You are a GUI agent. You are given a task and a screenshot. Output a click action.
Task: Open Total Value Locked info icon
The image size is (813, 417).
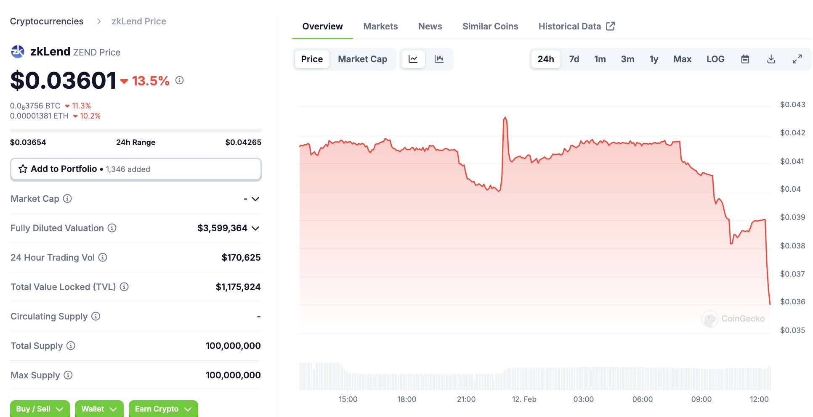pos(124,287)
